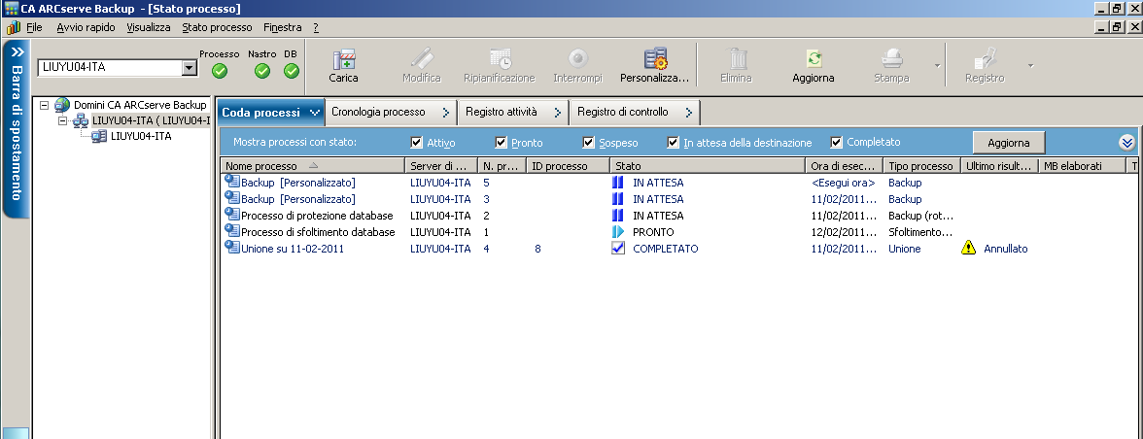The height and width of the screenshot is (439, 1143).
Task: Click the yellow warning icon beside Annullato
Action: click(x=969, y=249)
